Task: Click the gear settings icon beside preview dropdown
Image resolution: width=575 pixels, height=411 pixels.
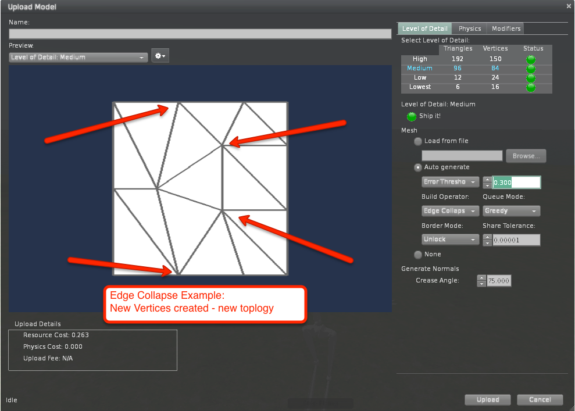Action: 159,56
